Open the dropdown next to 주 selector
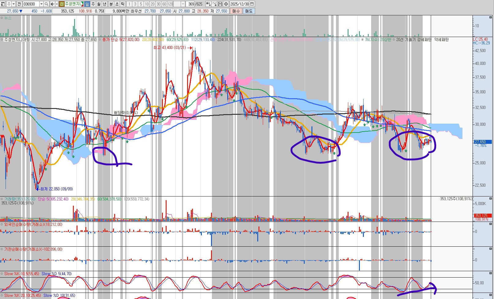Image resolution: width=494 pixels, height=299 pixels. pos(14,4)
